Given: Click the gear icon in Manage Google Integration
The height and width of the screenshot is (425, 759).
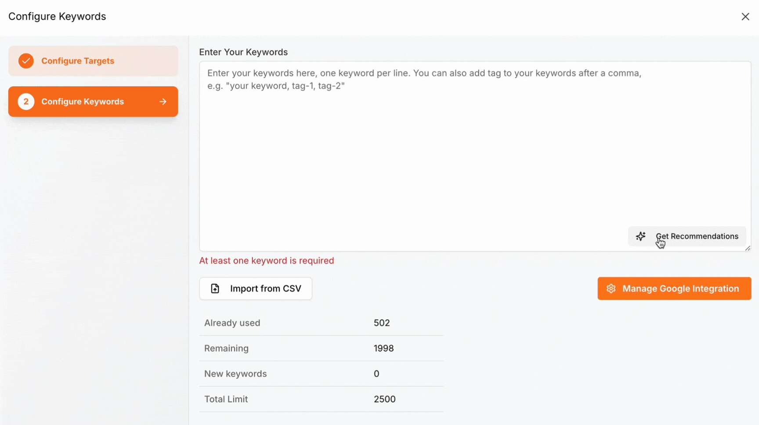Looking at the screenshot, I should point(611,288).
